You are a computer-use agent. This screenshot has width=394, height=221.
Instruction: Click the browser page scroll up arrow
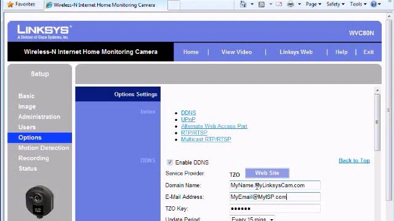(x=388, y=17)
